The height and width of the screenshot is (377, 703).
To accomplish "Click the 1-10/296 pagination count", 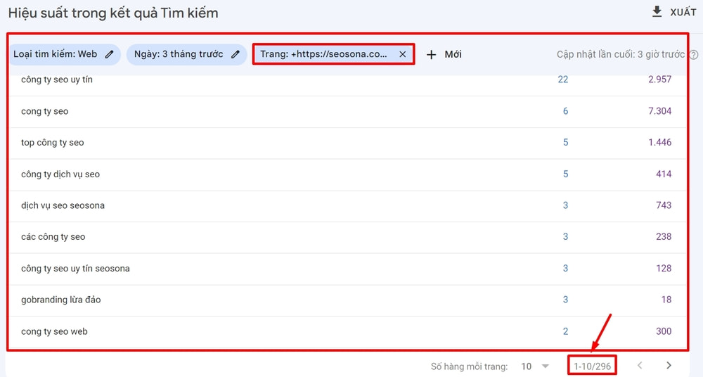I will click(592, 366).
